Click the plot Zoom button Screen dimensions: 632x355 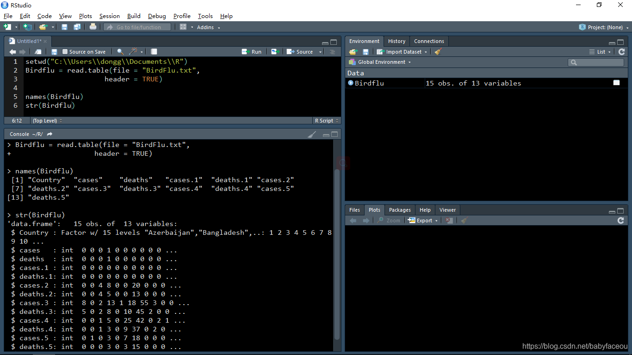click(389, 220)
